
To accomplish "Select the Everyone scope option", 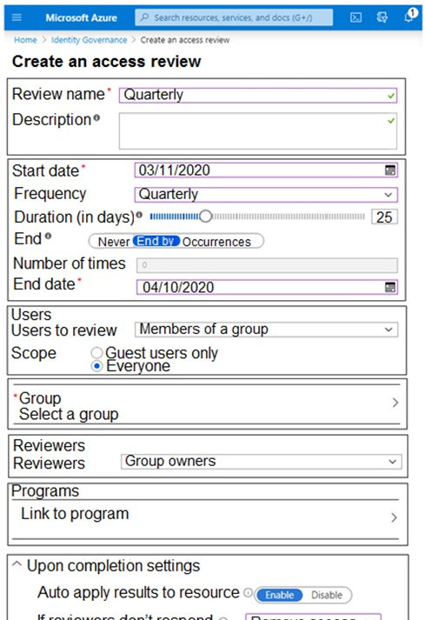I will coord(96,366).
